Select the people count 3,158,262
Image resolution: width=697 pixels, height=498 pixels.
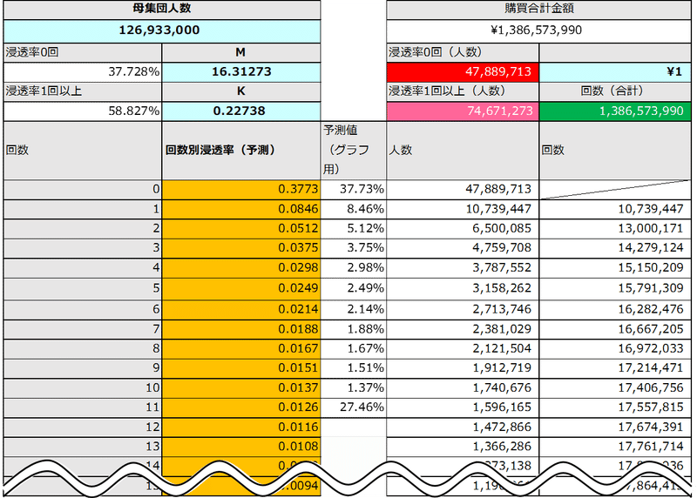click(x=463, y=289)
